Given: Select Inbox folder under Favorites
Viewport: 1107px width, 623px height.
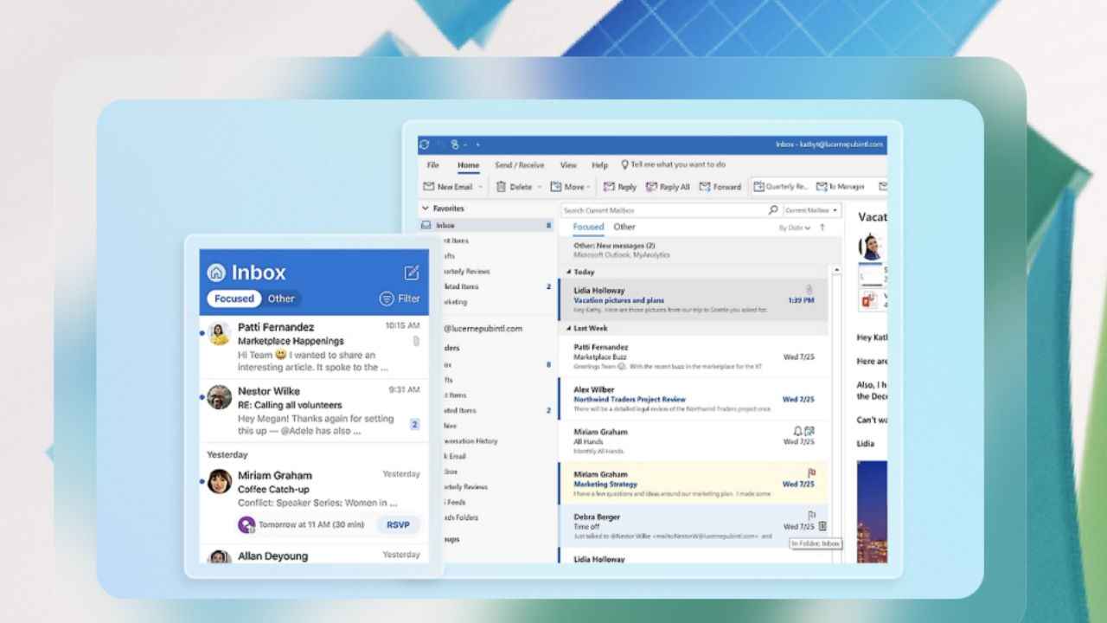Looking at the screenshot, I should (486, 225).
